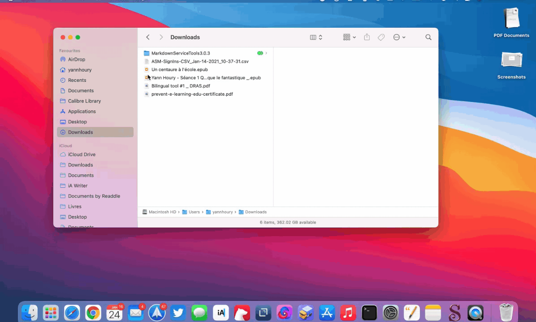Open the Screens app in the Dock
536x322 pixels.
(263, 313)
